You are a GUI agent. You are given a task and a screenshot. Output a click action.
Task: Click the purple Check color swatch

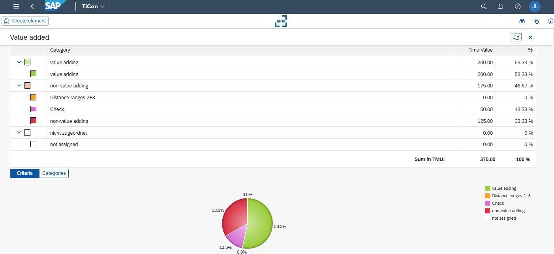(33, 109)
